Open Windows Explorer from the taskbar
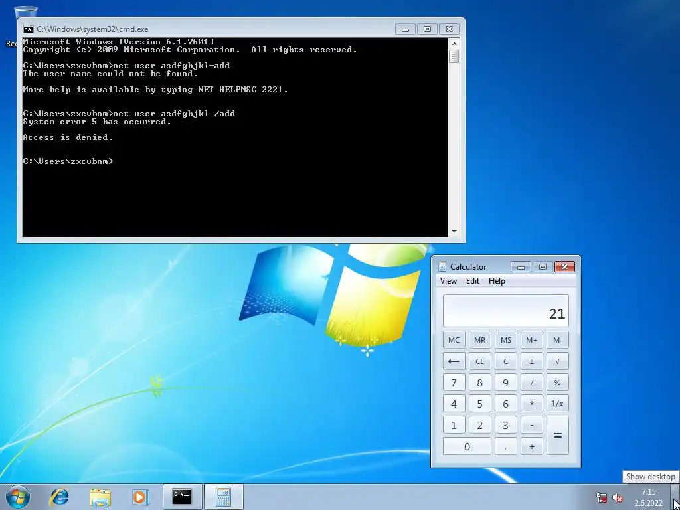 coord(100,497)
